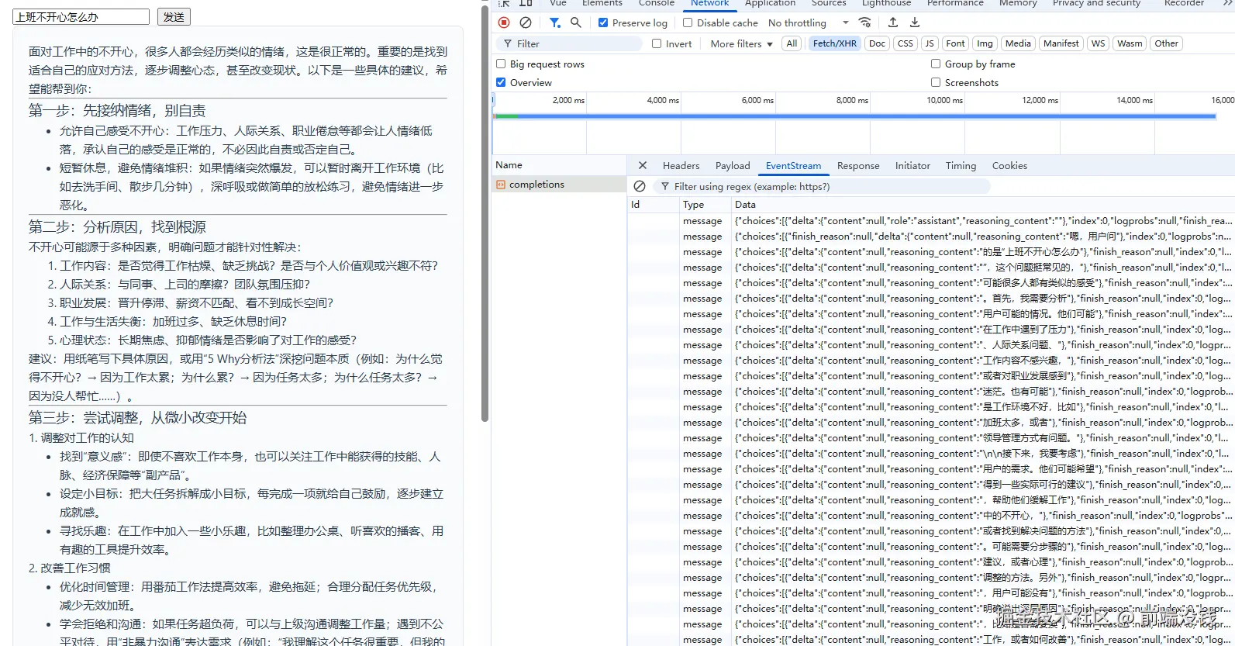1235x646 pixels.
Task: Focus the network Filter text field
Action: click(569, 43)
